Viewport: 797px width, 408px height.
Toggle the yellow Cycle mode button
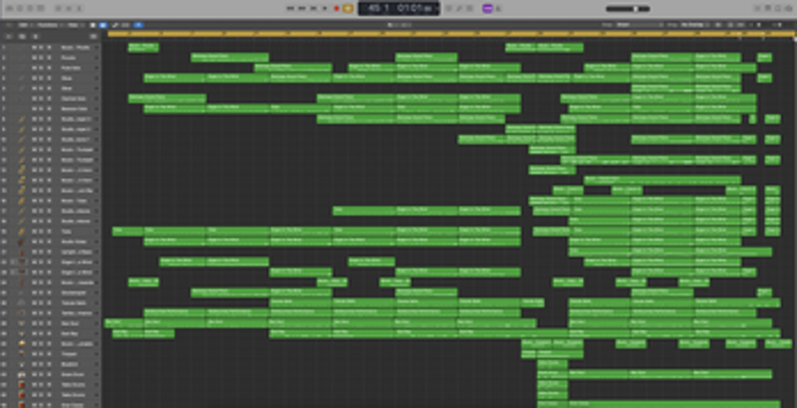(348, 8)
